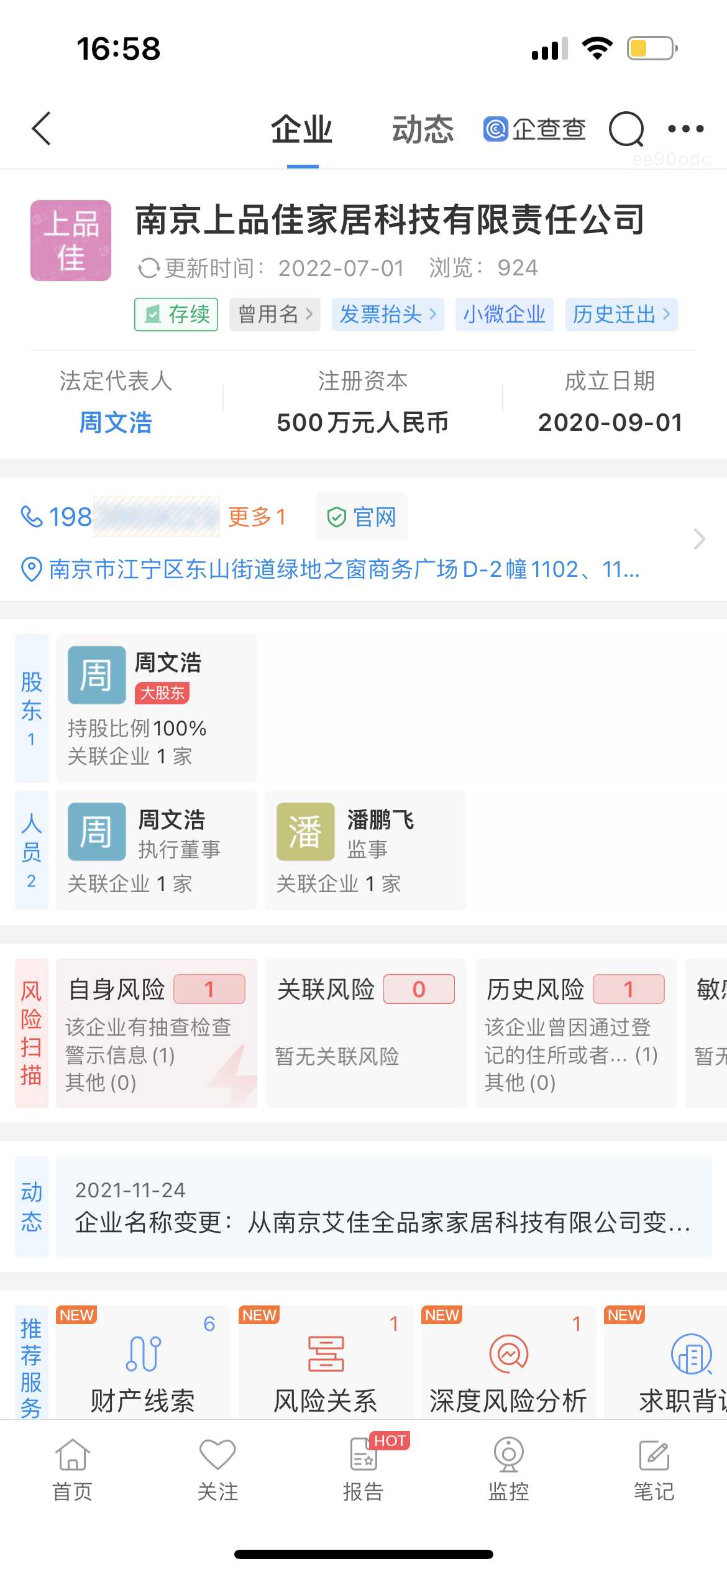
Task: Open 财产线索 property clues service
Action: (143, 1363)
